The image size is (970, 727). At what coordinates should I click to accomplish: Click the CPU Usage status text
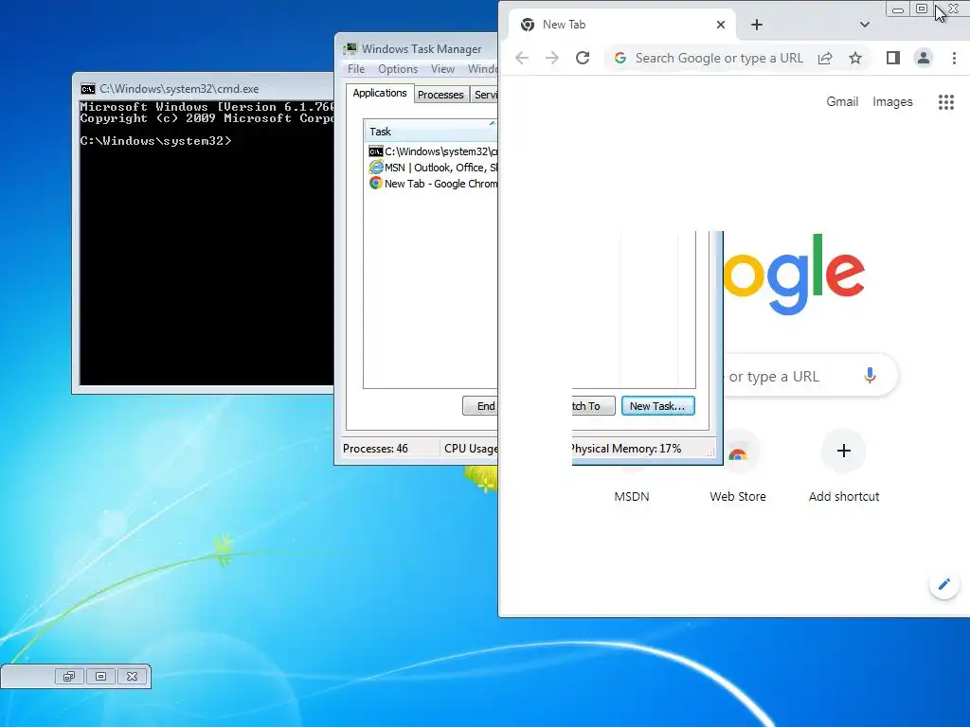[471, 449]
